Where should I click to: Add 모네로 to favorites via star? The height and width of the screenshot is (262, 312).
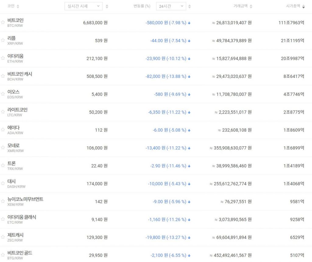pos(3,148)
